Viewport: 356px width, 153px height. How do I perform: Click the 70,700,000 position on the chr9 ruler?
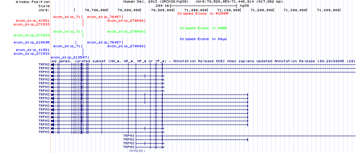coord(96,10)
